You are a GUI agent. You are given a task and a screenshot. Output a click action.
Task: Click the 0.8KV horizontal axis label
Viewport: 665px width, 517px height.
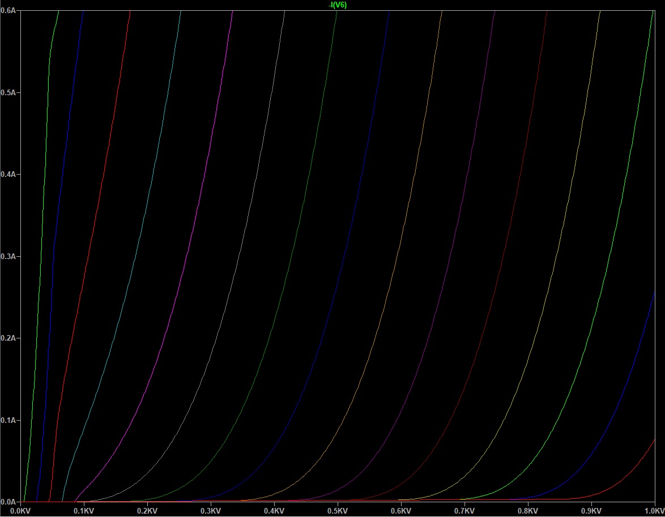pyautogui.click(x=527, y=511)
